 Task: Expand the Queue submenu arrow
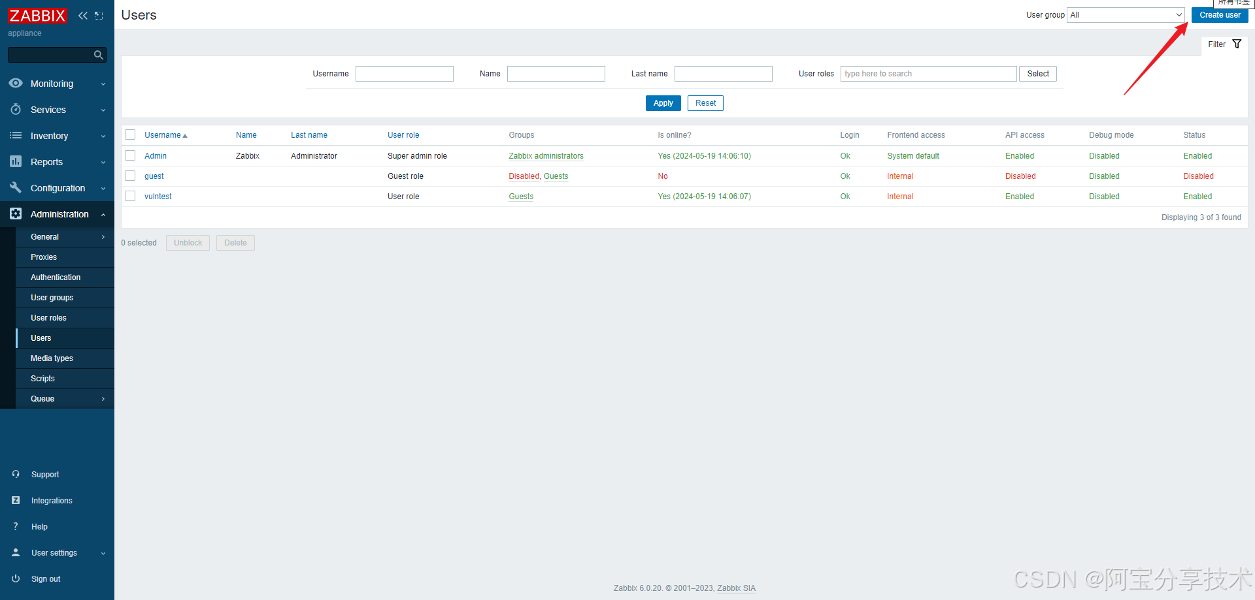pyautogui.click(x=103, y=399)
